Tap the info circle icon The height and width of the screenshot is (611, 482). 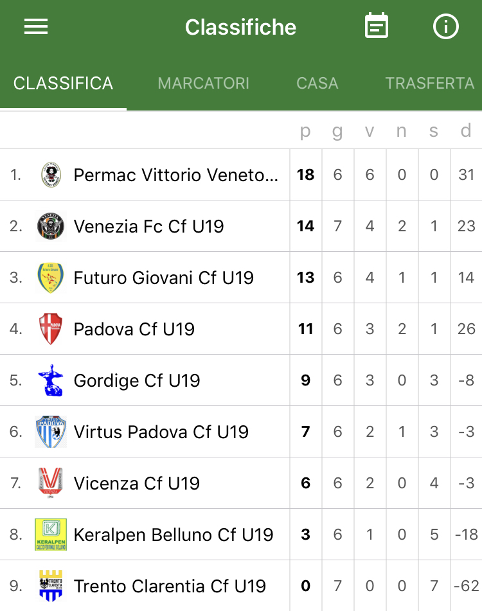tap(446, 26)
